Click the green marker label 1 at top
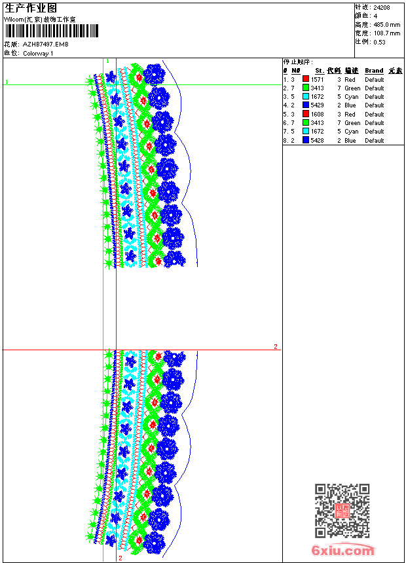The height and width of the screenshot is (563, 406). [x=107, y=62]
